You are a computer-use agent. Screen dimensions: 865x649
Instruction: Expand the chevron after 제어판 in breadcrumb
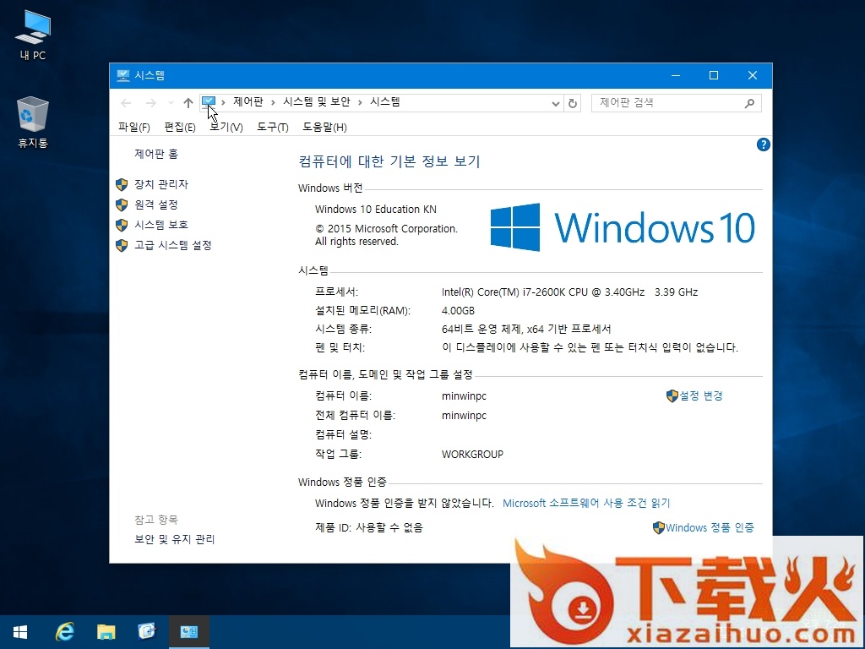coord(273,102)
